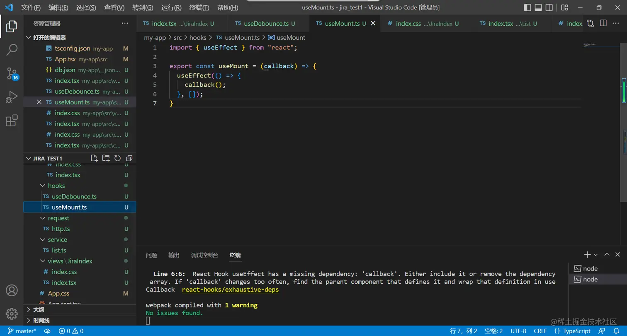Open the 文件(F) menu
Viewport: 627px width, 336px height.
pos(31,7)
